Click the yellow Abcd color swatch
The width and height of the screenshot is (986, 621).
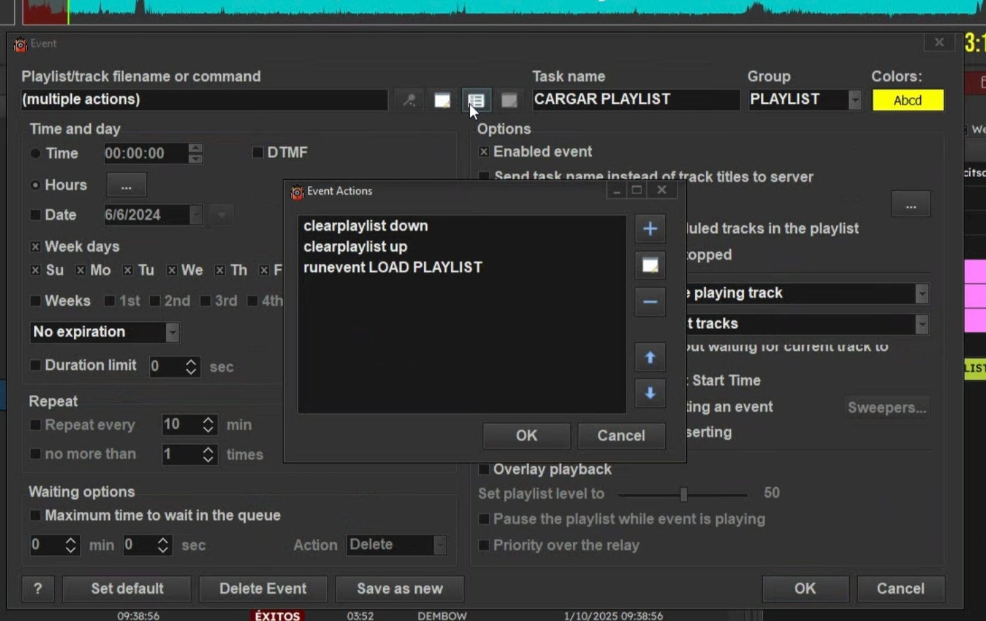pyautogui.click(x=907, y=100)
